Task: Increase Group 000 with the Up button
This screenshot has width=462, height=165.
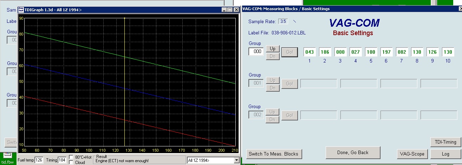Action: 273,48
